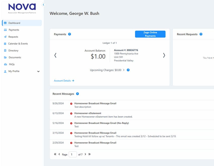Click the page number input field
This screenshot has width=214, height=166.
73,154
